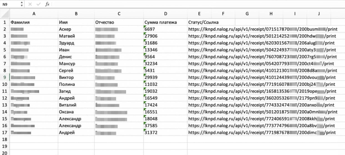This screenshot has width=345, height=155.
Task: Click the cell containing Оксана
Action: pyautogui.click(x=67, y=112)
